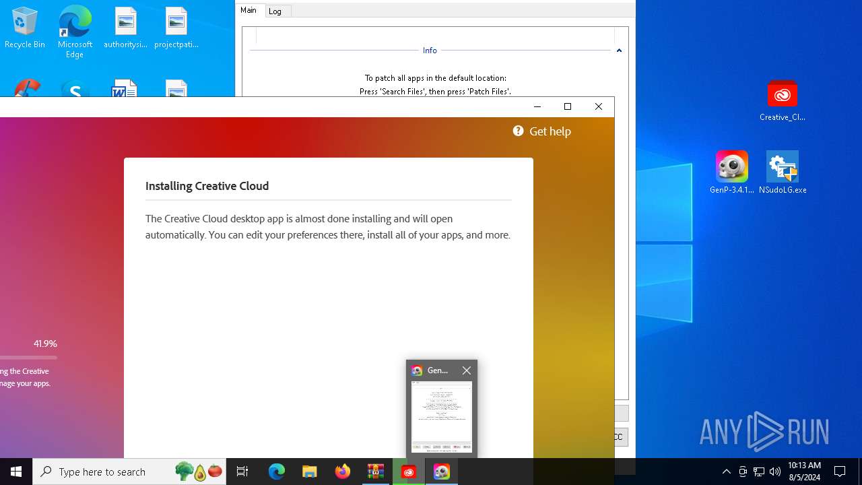
Task: Open the Word document icon on the desktop
Action: point(125,90)
